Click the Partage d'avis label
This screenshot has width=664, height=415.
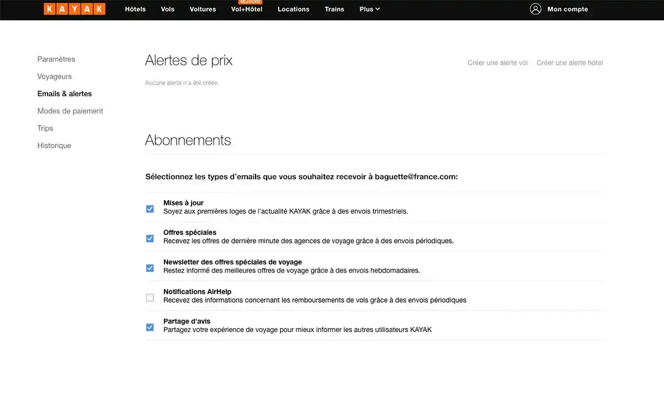point(187,321)
